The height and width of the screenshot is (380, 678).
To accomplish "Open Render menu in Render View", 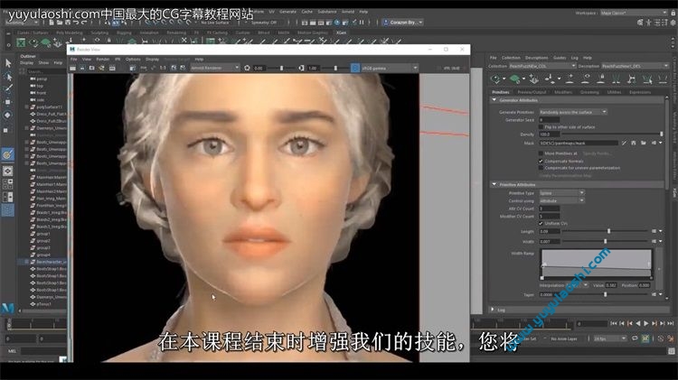I will (102, 60).
